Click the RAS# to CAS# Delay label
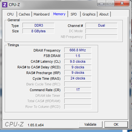The height and width of the screenshot is (132, 132). point(39,67)
